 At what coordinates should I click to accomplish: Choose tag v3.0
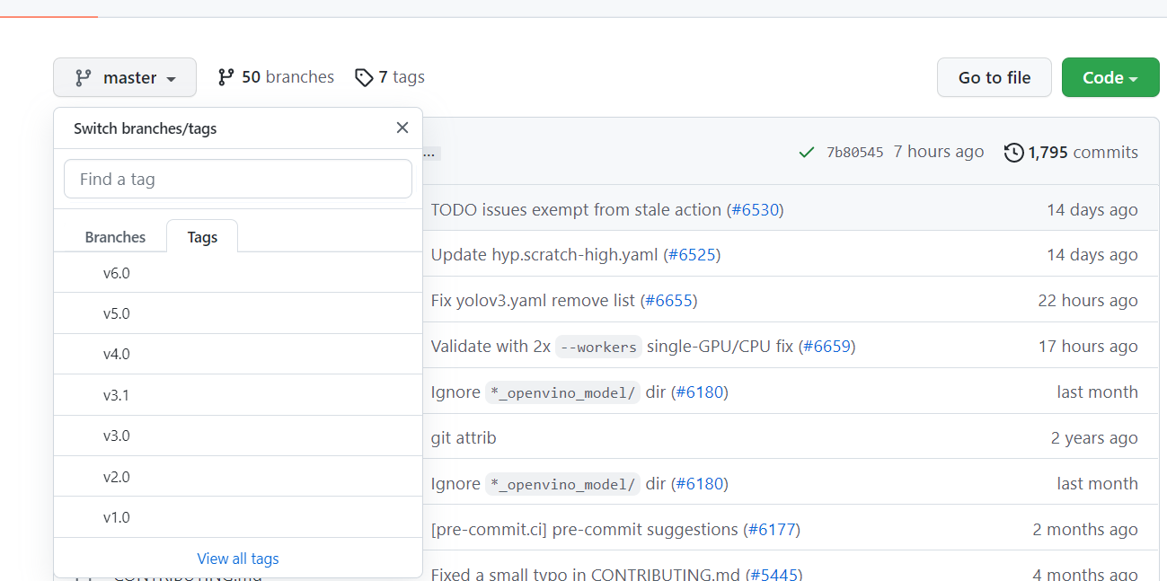pyautogui.click(x=238, y=436)
